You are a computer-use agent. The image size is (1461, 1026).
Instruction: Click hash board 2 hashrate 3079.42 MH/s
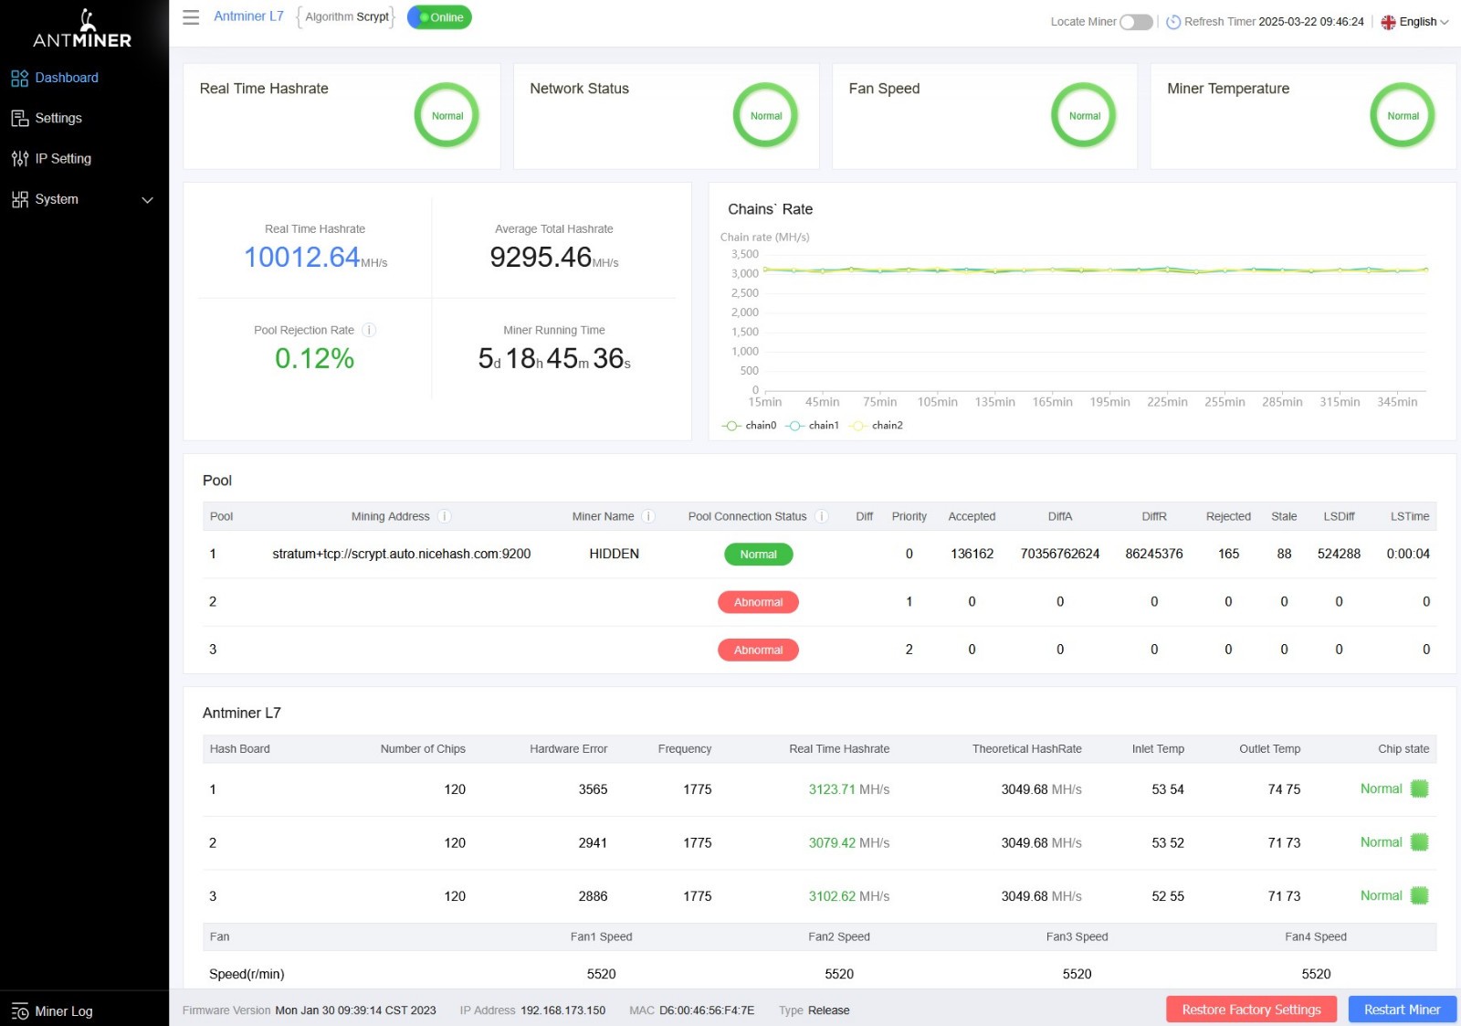click(x=848, y=843)
